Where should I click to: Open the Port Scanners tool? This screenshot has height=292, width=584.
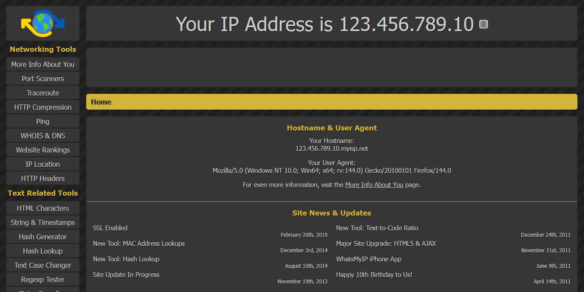tap(43, 79)
